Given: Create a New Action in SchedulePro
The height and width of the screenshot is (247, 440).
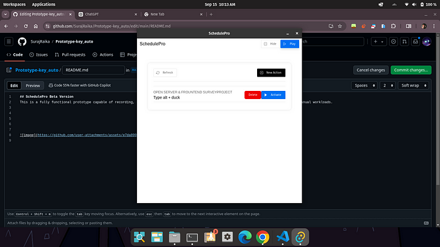Looking at the screenshot, I should tap(271, 73).
